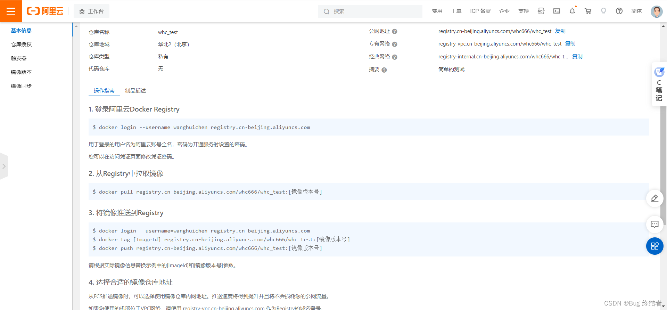This screenshot has height=310, width=667.
Task: Click the docker tag command line
Action: pos(221,239)
